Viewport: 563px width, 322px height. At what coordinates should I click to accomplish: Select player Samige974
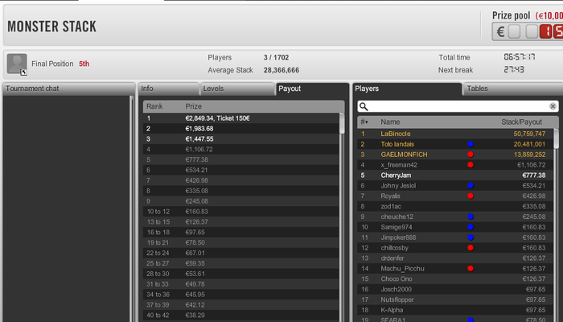[x=456, y=227]
